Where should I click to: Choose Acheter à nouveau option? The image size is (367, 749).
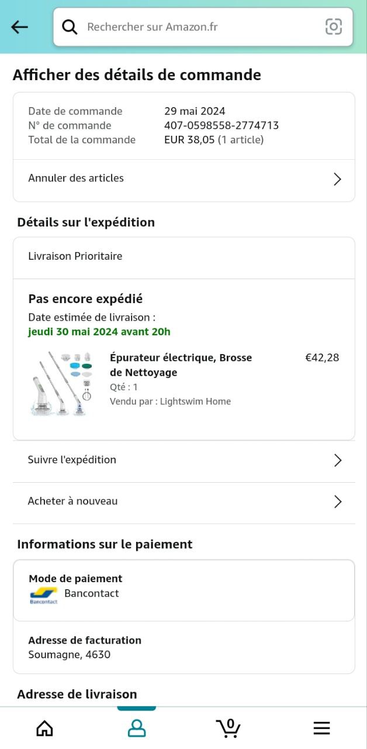pyautogui.click(x=73, y=501)
